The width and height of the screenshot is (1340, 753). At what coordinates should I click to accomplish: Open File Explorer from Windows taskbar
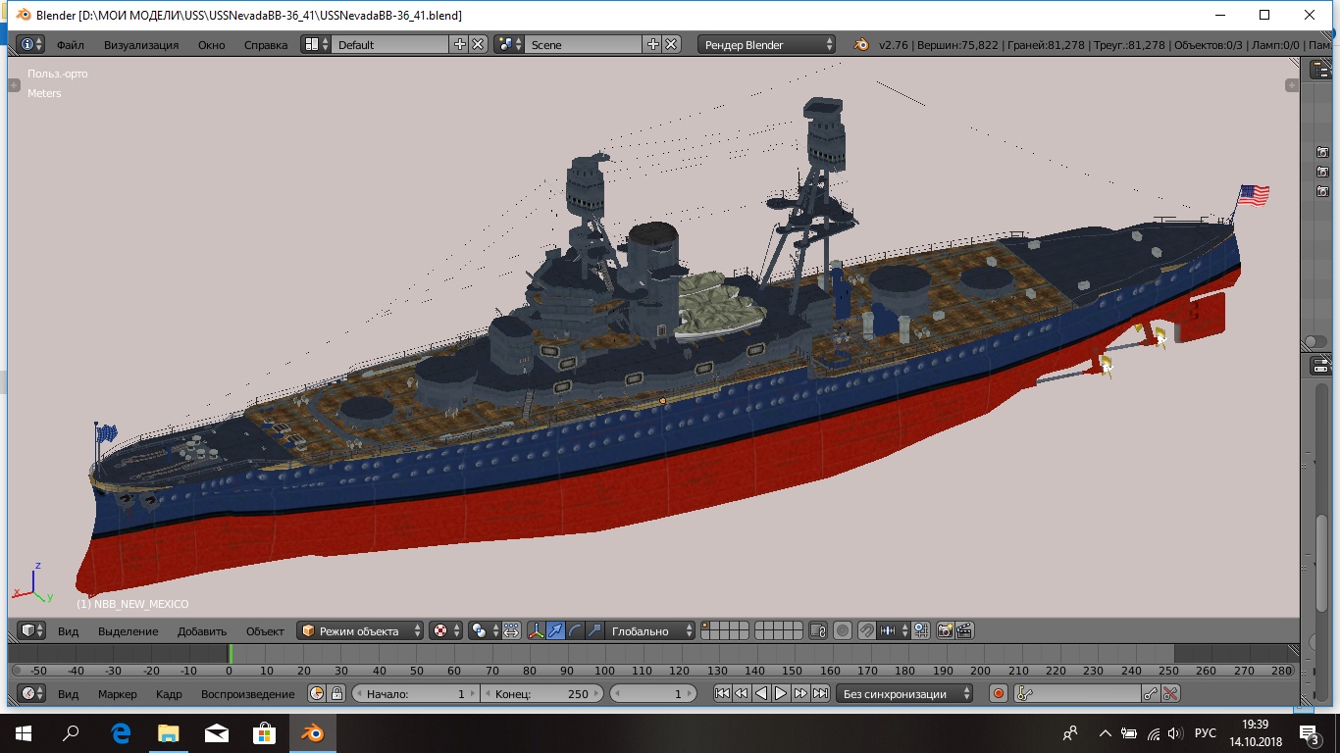169,733
